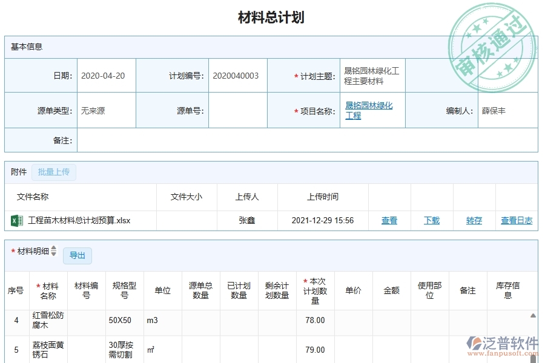The width and height of the screenshot is (545, 363).
Task: Click the 备注 remarks input field
Action: pos(303,140)
